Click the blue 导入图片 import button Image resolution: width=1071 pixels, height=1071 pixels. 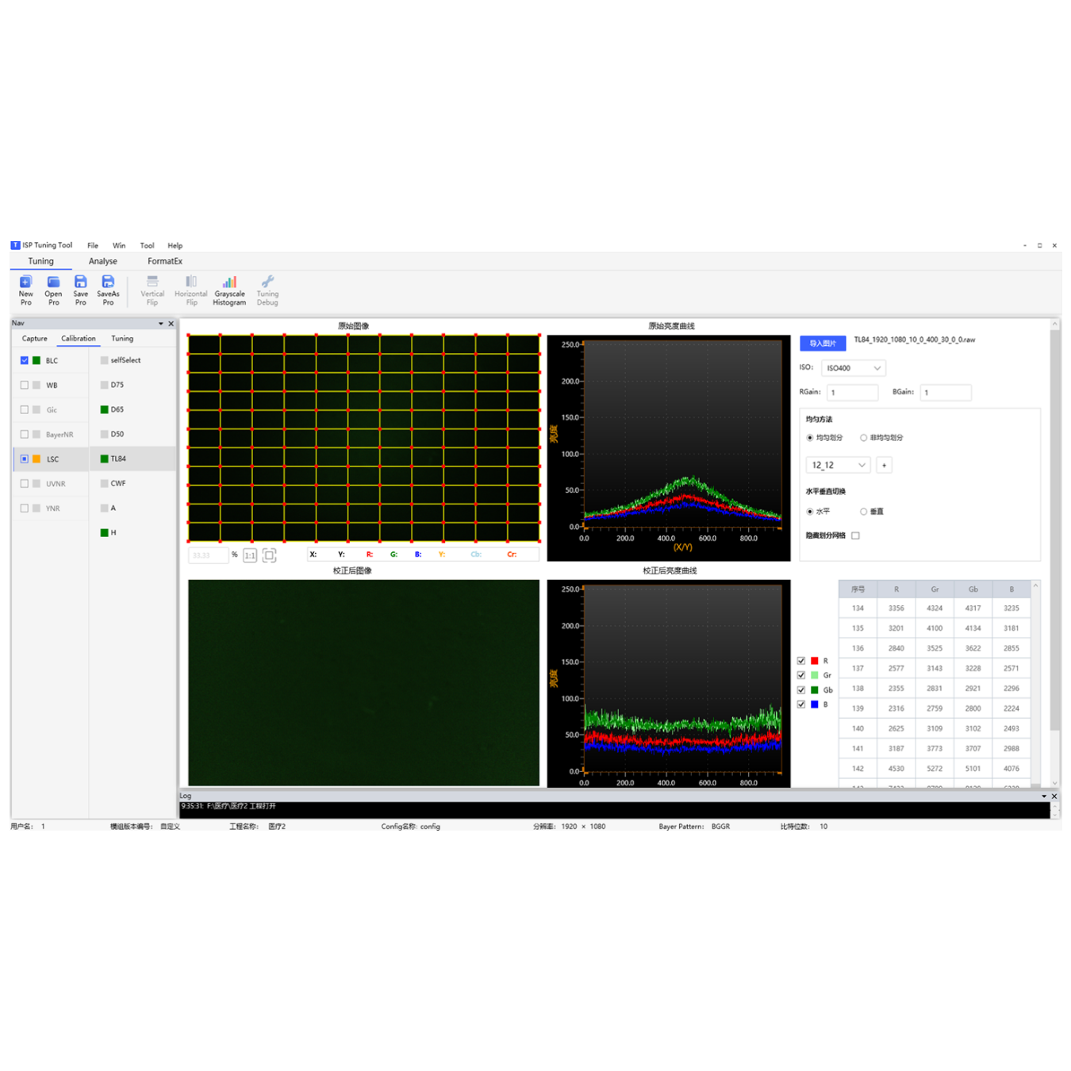coord(823,344)
